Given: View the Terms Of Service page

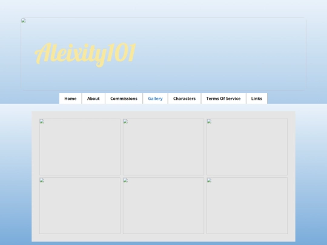Looking at the screenshot, I should coord(223,99).
